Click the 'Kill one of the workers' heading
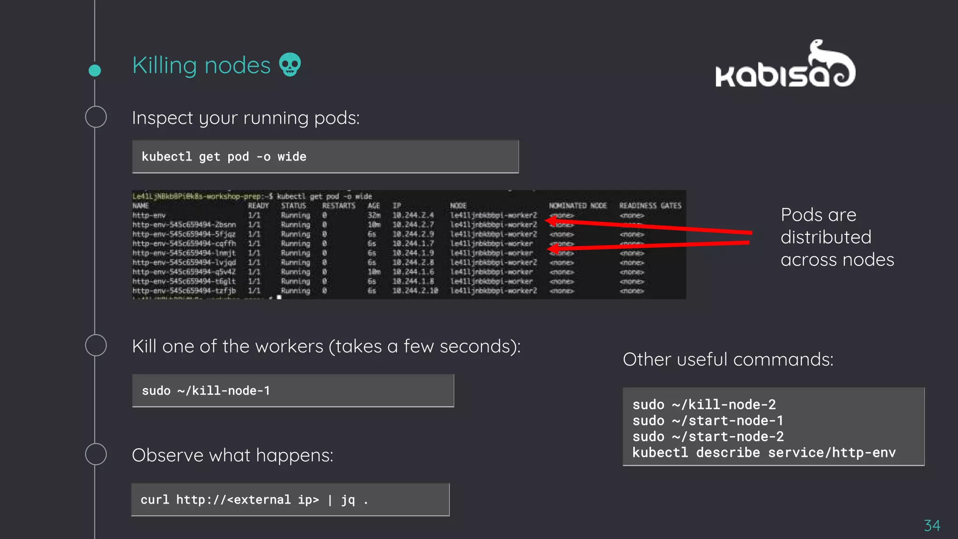Viewport: 958px width, 539px height. coord(326,347)
